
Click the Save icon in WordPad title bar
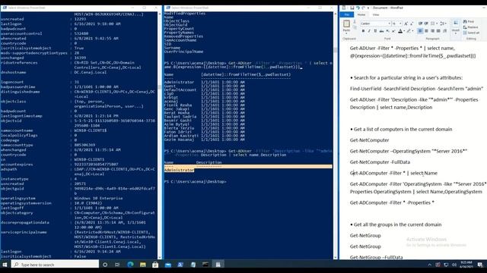(352, 8)
